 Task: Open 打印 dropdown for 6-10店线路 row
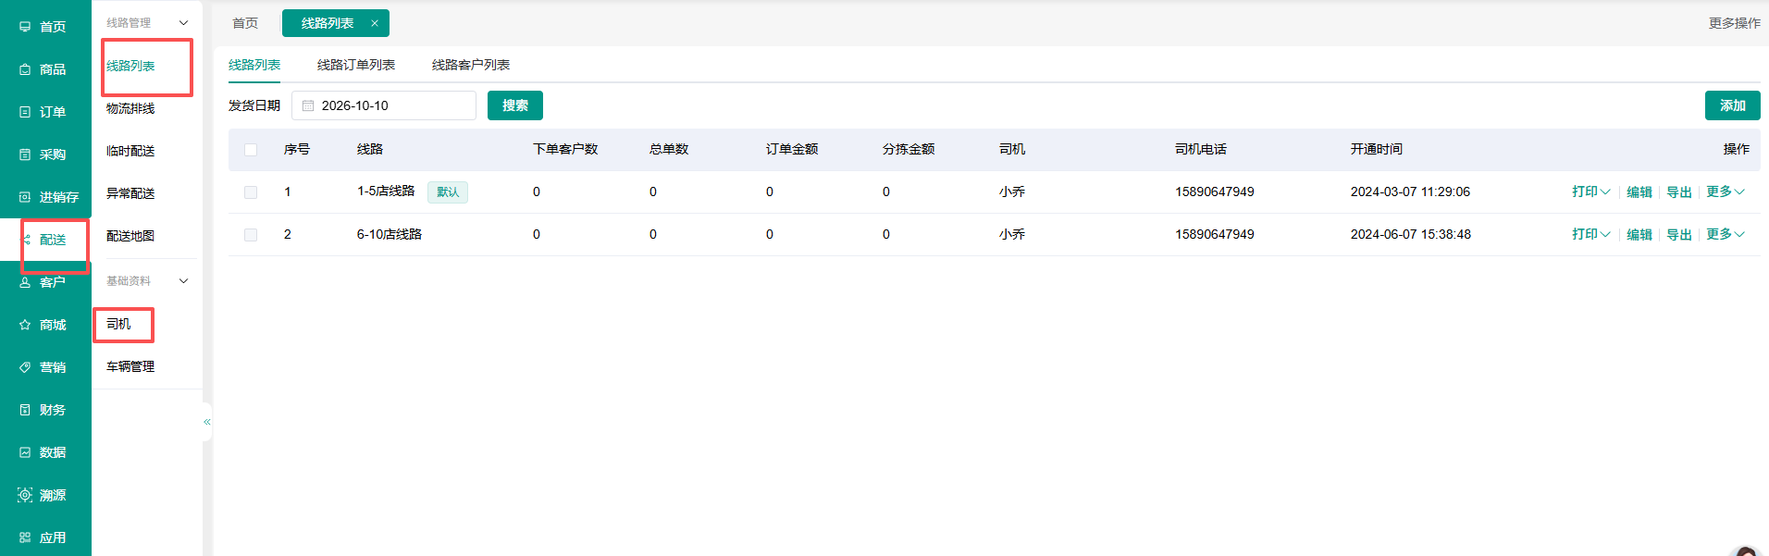point(1591,234)
